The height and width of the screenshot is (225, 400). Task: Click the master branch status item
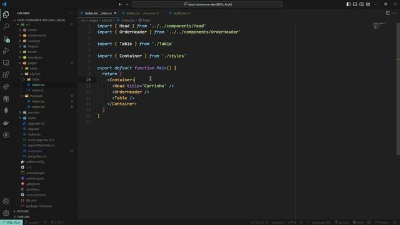point(32,222)
